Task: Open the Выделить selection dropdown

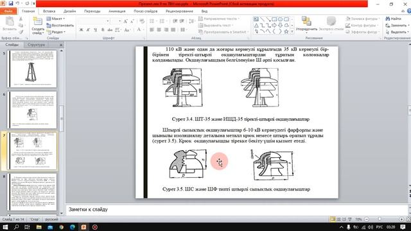Action: coord(397,32)
